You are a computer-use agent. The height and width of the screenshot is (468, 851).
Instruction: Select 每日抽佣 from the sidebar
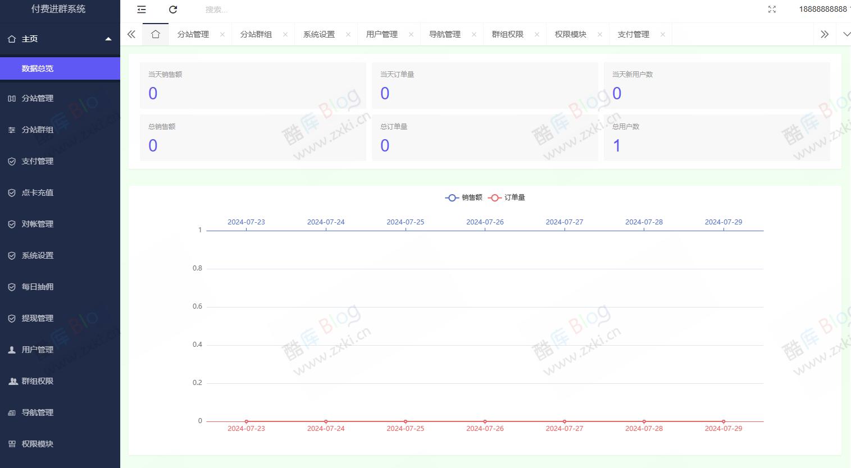37,287
